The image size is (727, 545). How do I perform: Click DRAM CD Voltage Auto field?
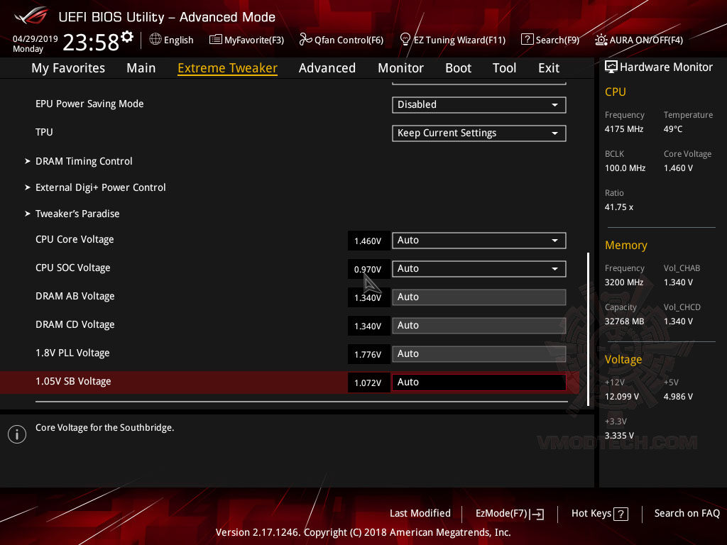coord(479,325)
